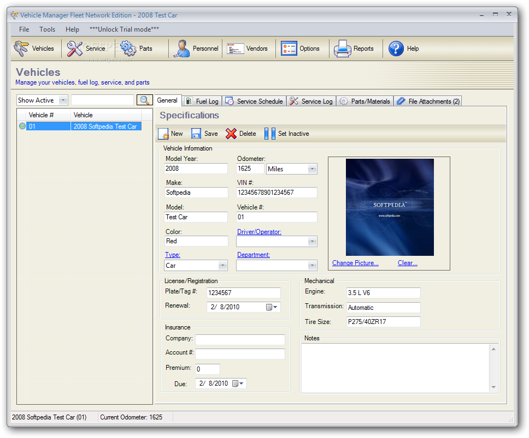Image resolution: width=529 pixels, height=438 pixels.
Task: Open the Personnel toolbar icon
Action: pos(181,49)
